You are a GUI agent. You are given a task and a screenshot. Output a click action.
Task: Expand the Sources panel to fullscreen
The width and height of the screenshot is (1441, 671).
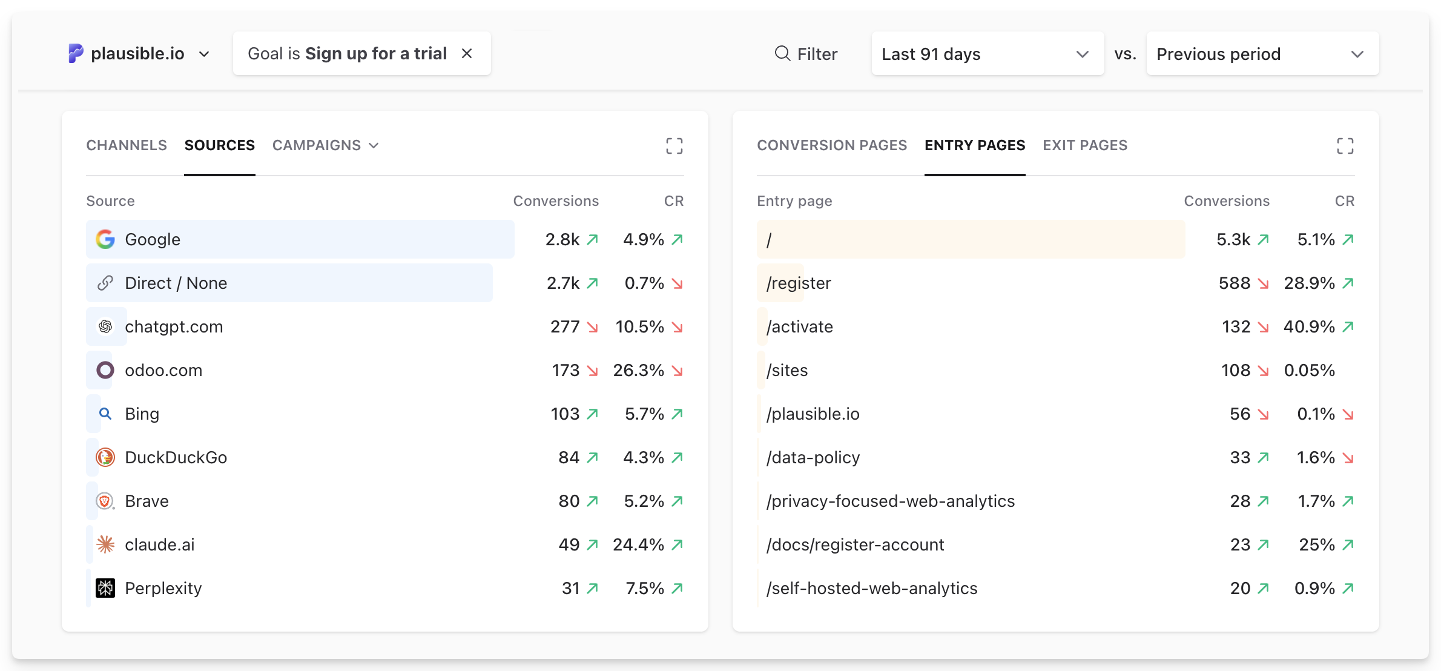[674, 145]
